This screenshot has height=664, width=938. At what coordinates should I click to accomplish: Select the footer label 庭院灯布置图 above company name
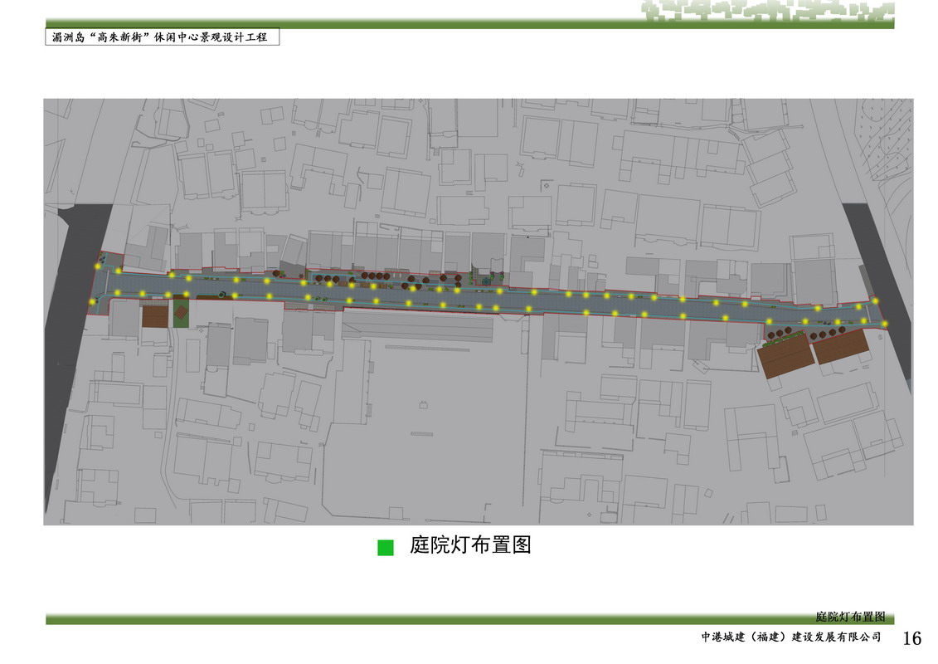click(850, 617)
